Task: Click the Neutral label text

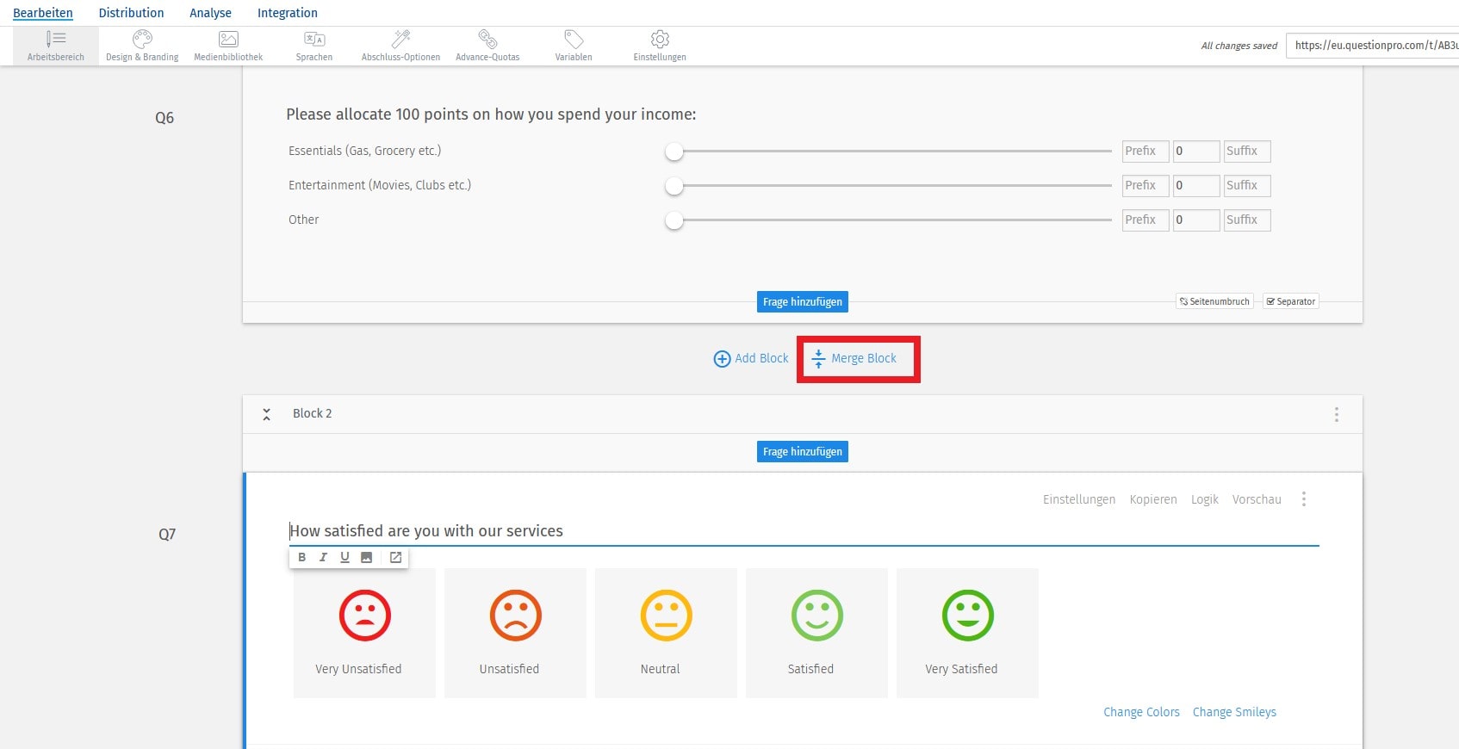Action: [660, 669]
